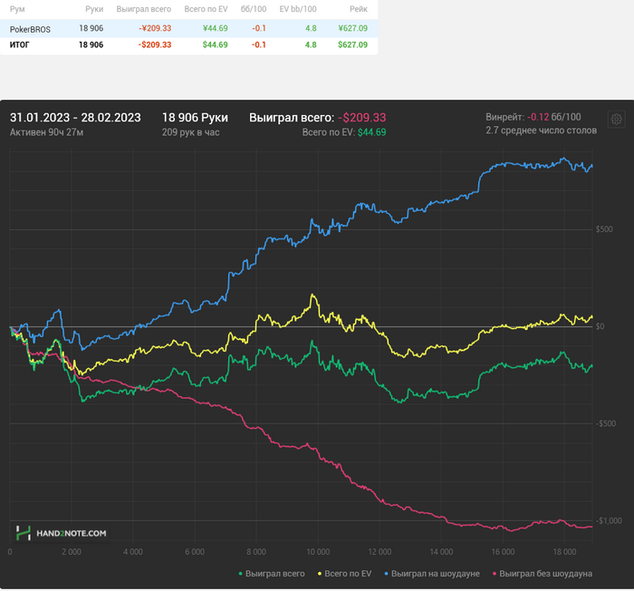Click the 2 000 x-axis label

click(72, 552)
